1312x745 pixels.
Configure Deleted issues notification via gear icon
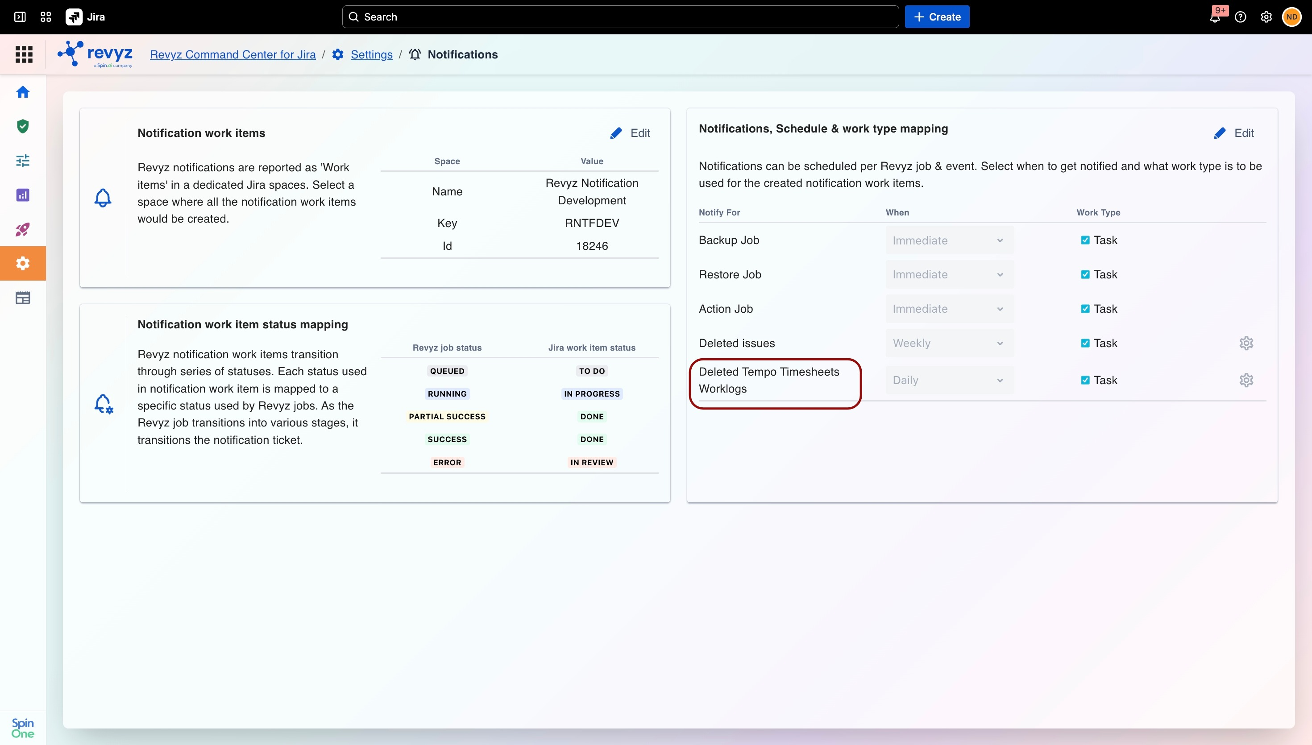(1246, 344)
